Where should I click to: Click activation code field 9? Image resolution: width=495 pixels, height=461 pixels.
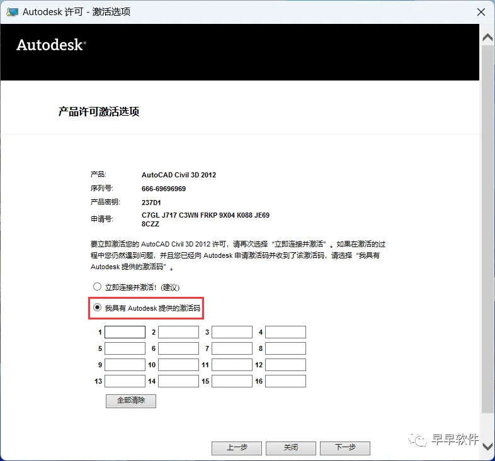point(125,365)
